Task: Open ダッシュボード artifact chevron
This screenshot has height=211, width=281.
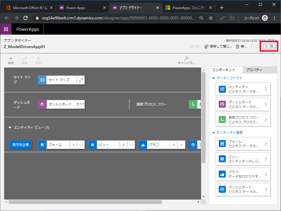Action: [x=266, y=104]
